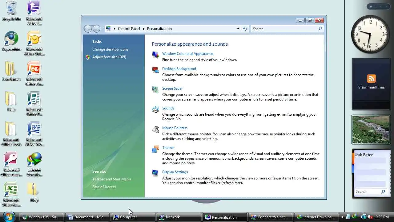Switch to the Network taskbar button

click(179, 217)
